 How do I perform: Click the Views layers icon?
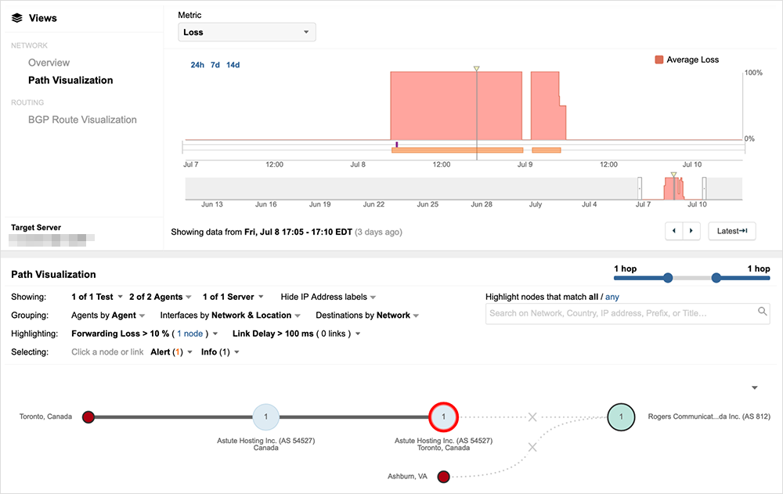click(17, 18)
